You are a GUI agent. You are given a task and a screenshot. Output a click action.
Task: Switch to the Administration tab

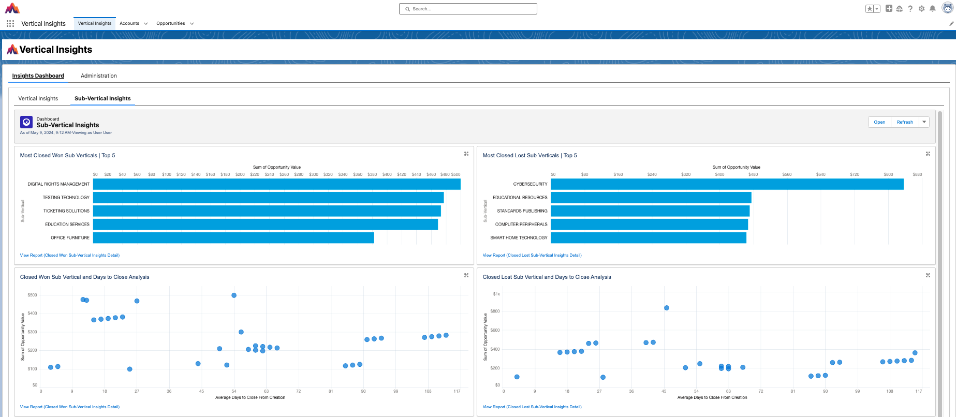pyautogui.click(x=98, y=76)
